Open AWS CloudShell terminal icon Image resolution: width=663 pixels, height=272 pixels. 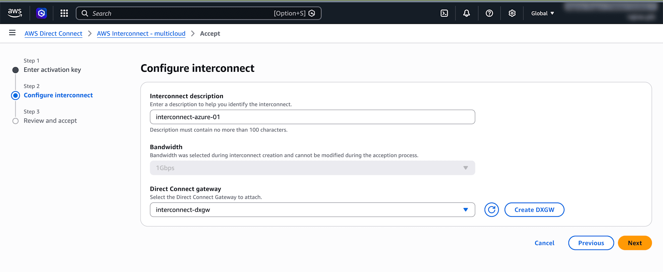[x=444, y=13]
